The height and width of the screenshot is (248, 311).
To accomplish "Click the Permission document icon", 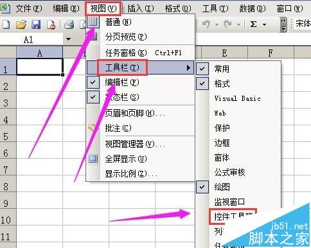I will coord(51,24).
